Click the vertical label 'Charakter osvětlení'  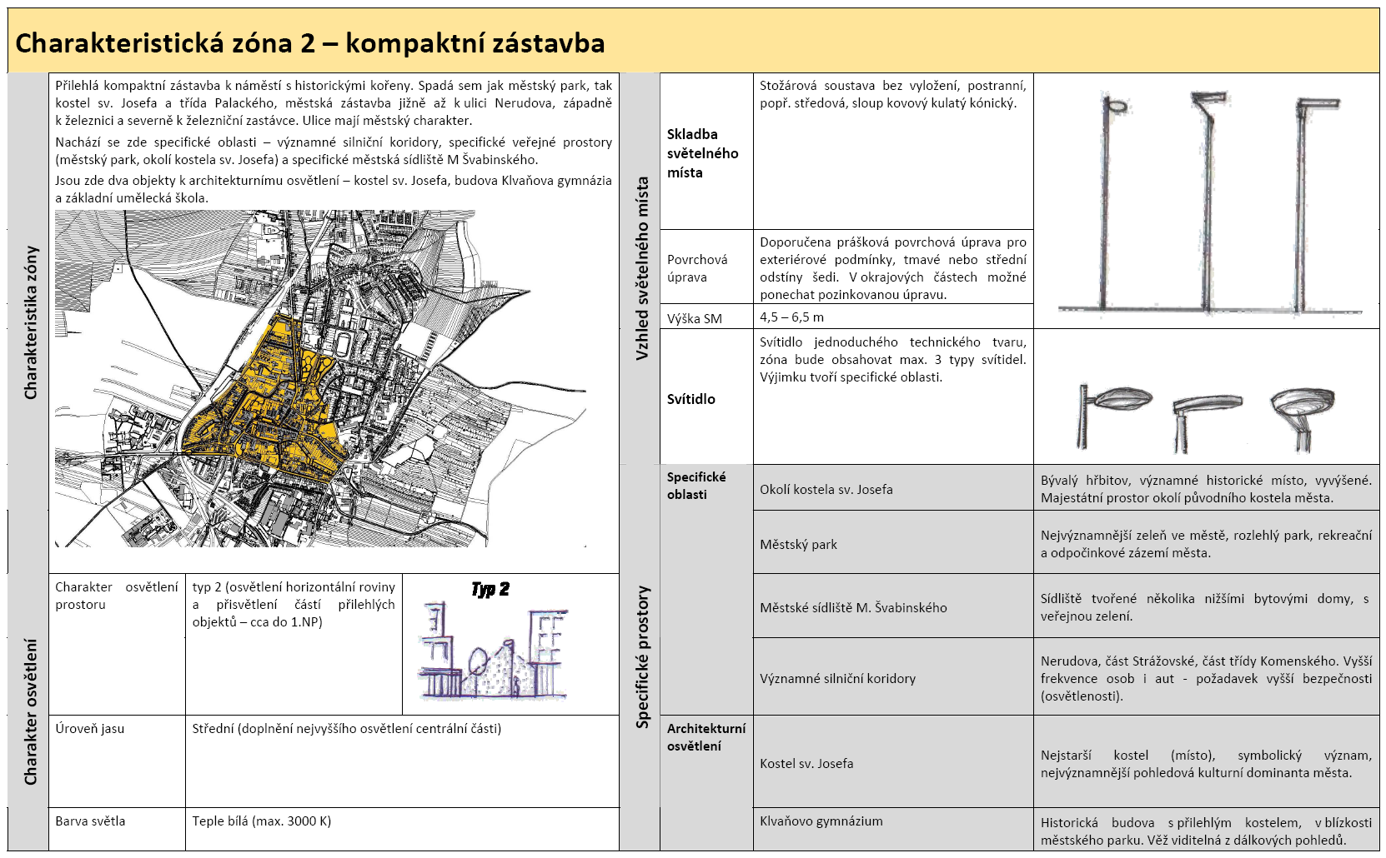[31, 711]
